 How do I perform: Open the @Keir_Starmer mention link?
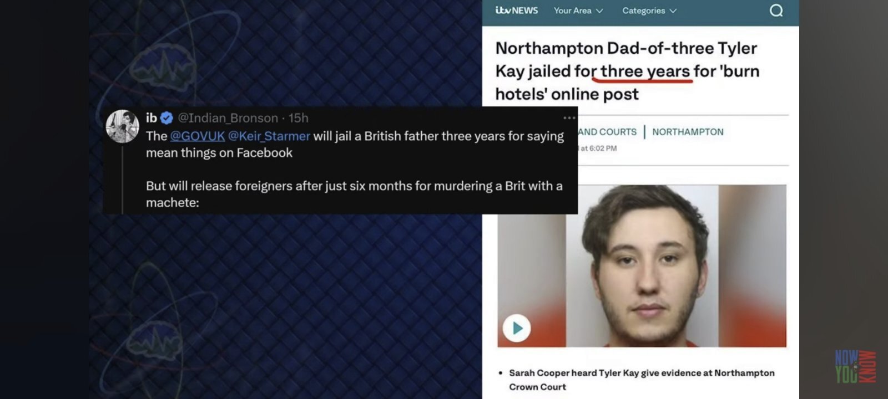click(269, 136)
